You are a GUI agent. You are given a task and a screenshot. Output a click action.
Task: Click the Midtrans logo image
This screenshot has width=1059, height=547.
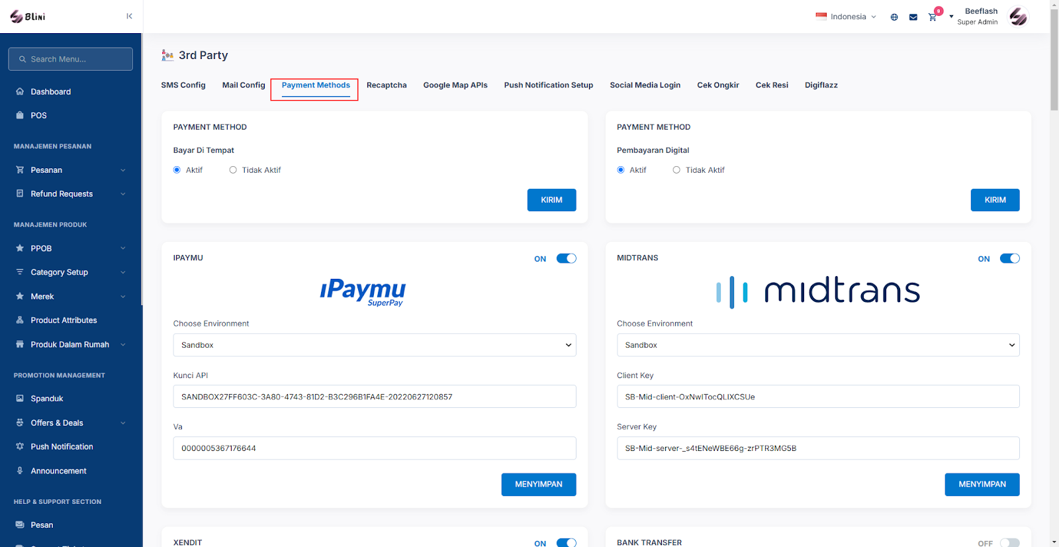pos(818,292)
